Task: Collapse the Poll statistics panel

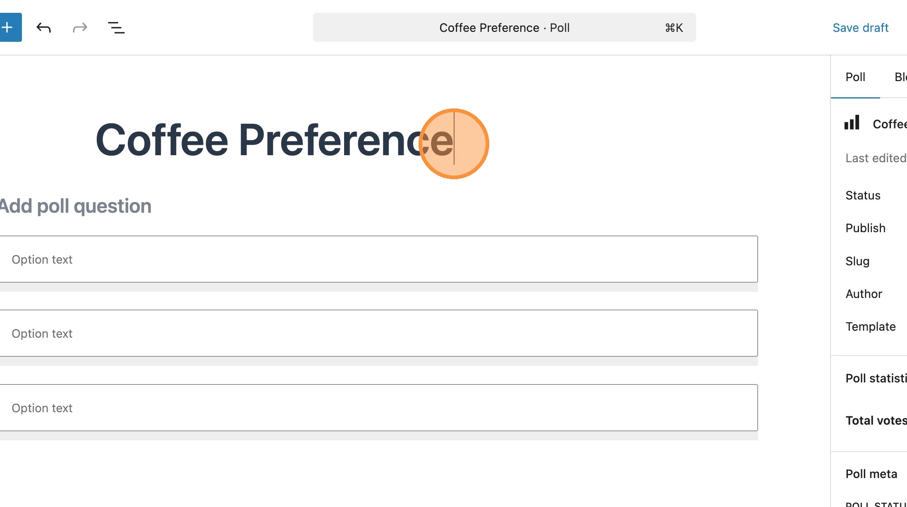Action: 876,378
